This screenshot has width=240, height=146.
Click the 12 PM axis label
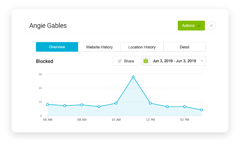(150, 120)
